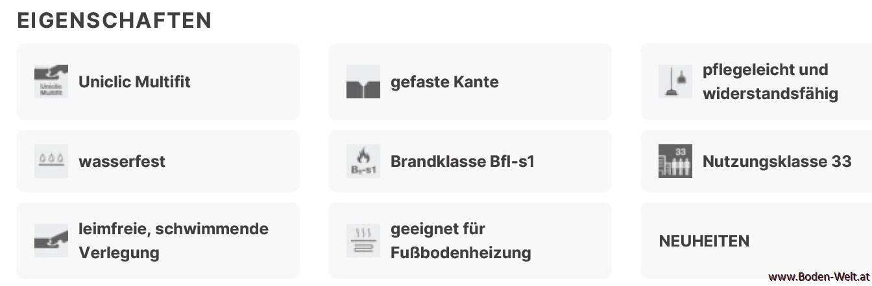872x286 pixels.
Task: Click the class 33 people icon
Action: click(675, 161)
